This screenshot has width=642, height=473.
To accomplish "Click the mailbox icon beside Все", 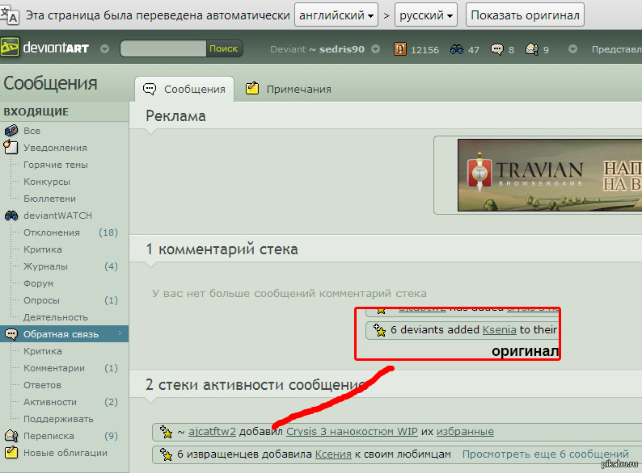I will coord(11,131).
